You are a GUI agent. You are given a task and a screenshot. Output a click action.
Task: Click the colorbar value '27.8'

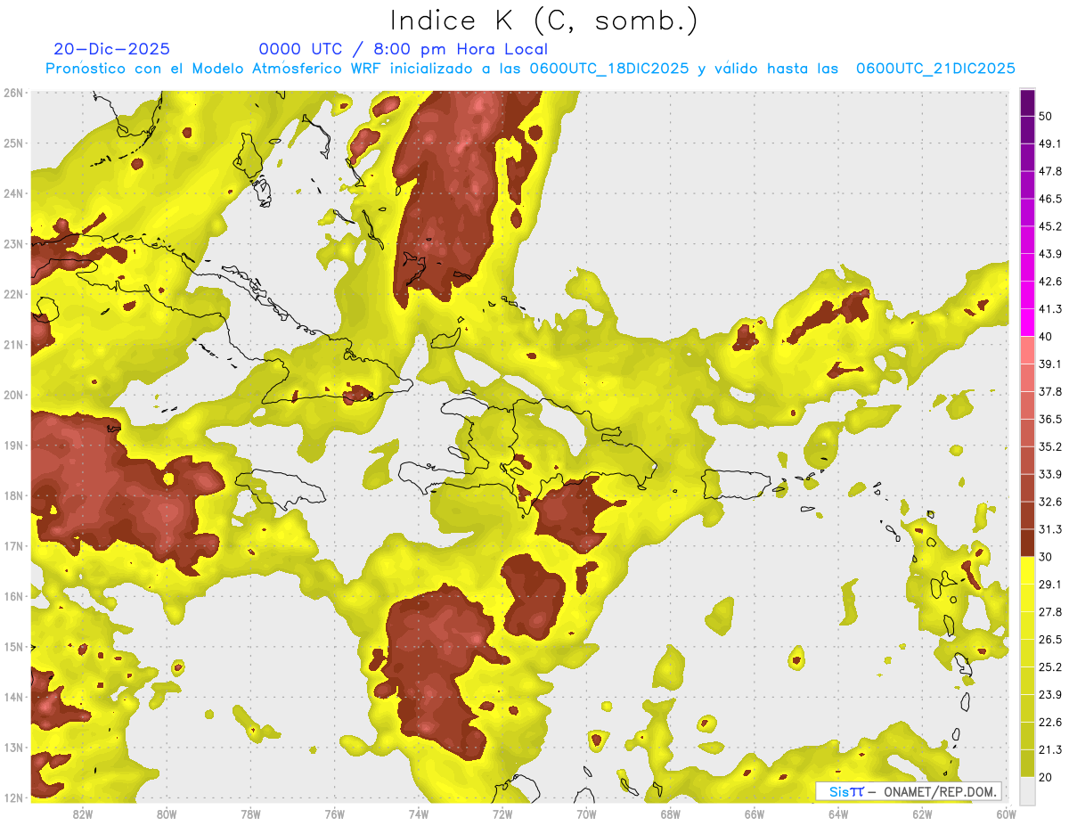(1050, 612)
